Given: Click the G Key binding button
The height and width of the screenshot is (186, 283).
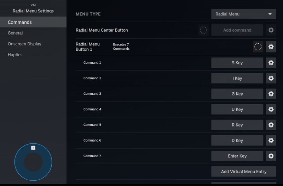Looking at the screenshot, I should coord(237,94).
